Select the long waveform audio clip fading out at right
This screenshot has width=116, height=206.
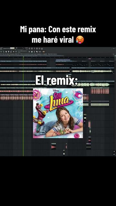click(x=93, y=71)
